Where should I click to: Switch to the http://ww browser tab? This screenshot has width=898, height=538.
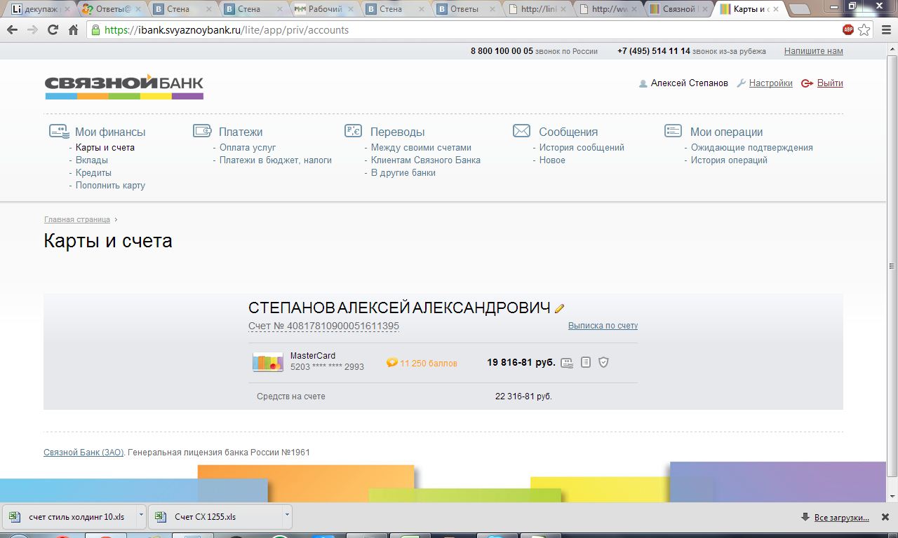click(609, 9)
